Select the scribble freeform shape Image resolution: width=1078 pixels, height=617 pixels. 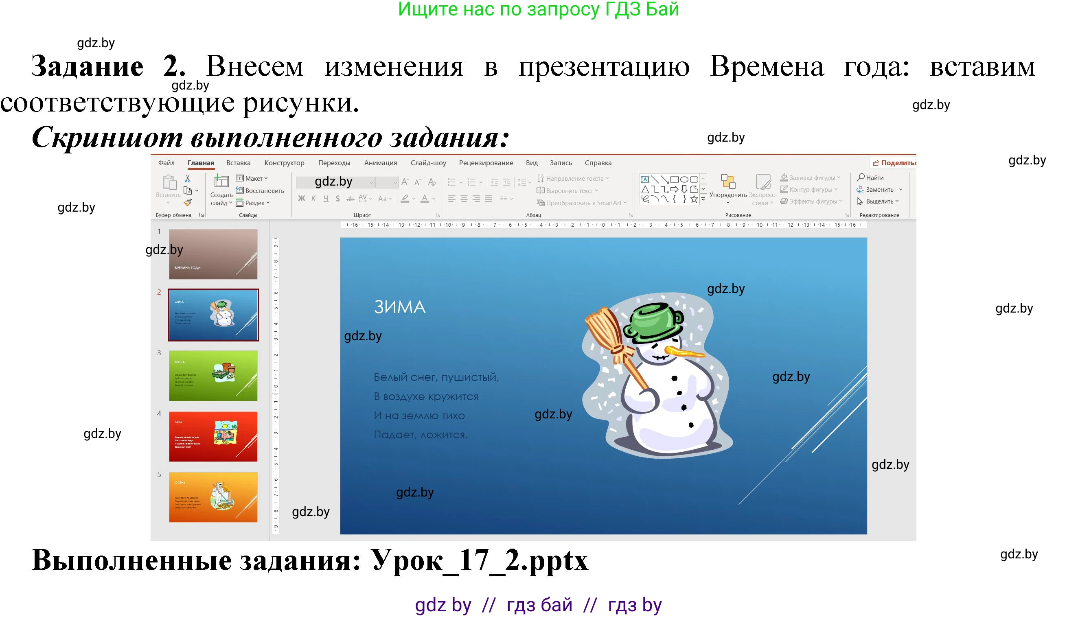pyautogui.click(x=645, y=199)
